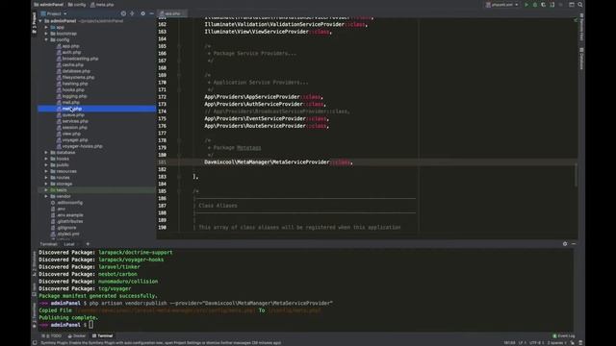Open terminal panel settings gear

point(565,244)
